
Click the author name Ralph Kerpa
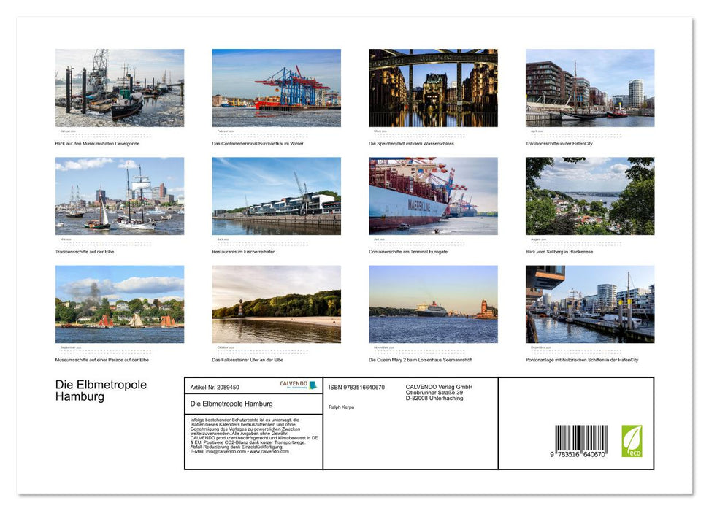[x=340, y=406]
